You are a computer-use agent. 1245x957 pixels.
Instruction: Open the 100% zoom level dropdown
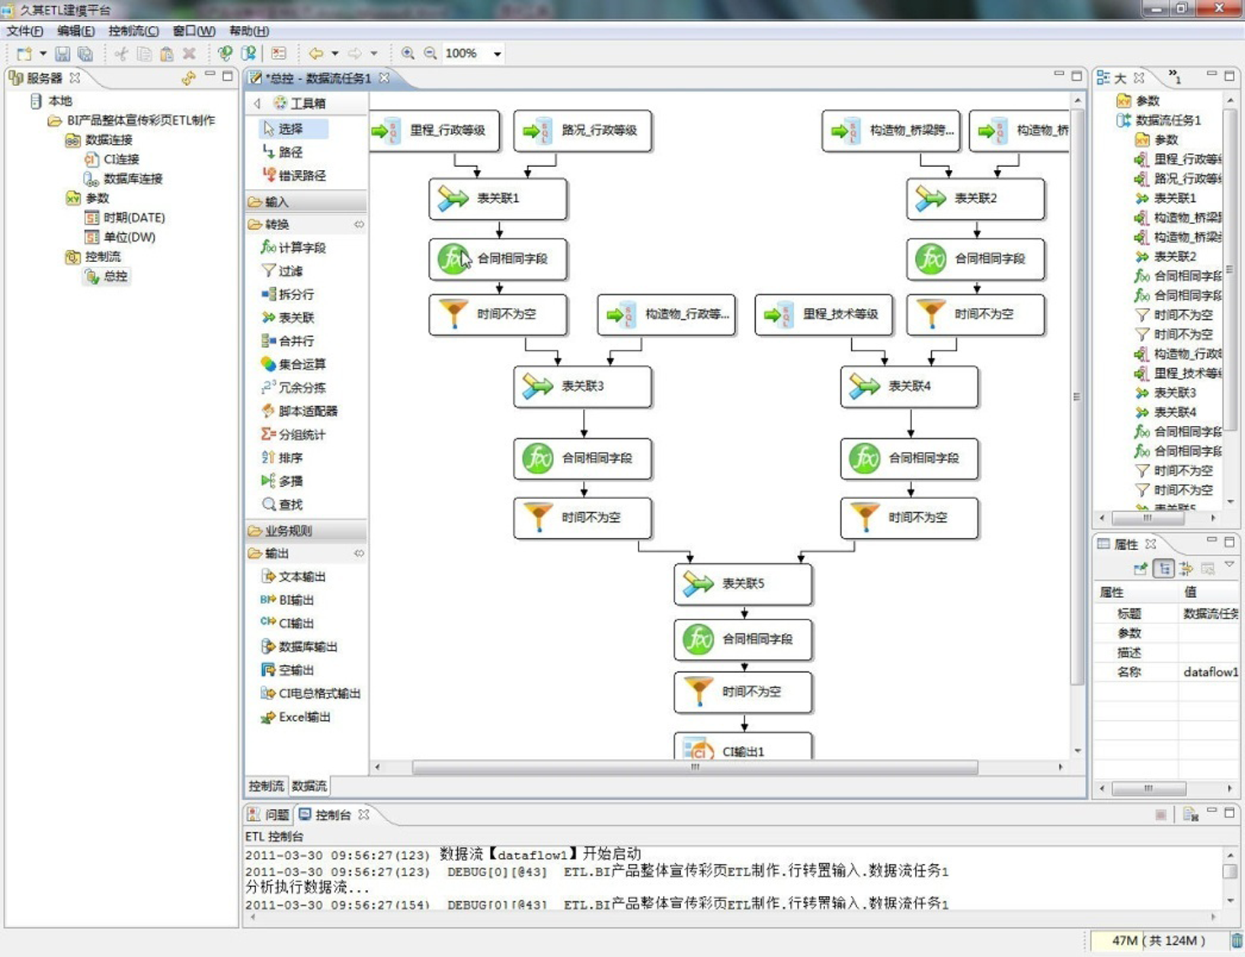click(497, 53)
